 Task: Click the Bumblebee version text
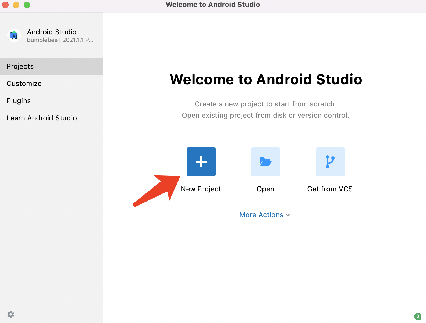[x=60, y=40]
